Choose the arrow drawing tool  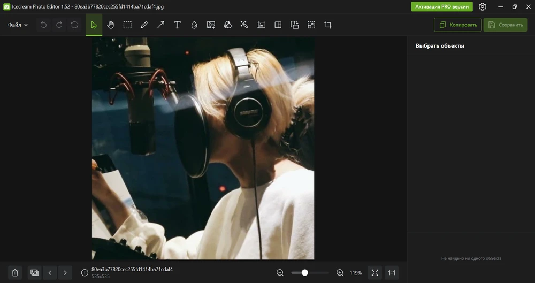click(160, 25)
